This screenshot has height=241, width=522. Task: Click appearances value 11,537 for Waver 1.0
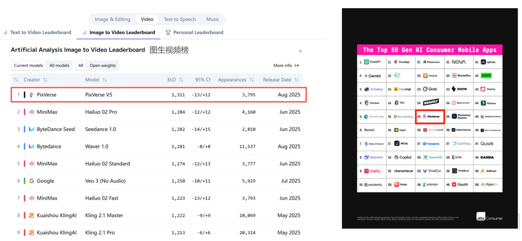247,146
